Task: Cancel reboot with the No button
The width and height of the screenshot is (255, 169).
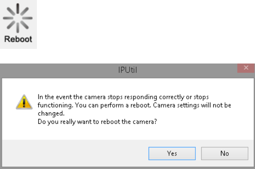Action: [x=224, y=153]
